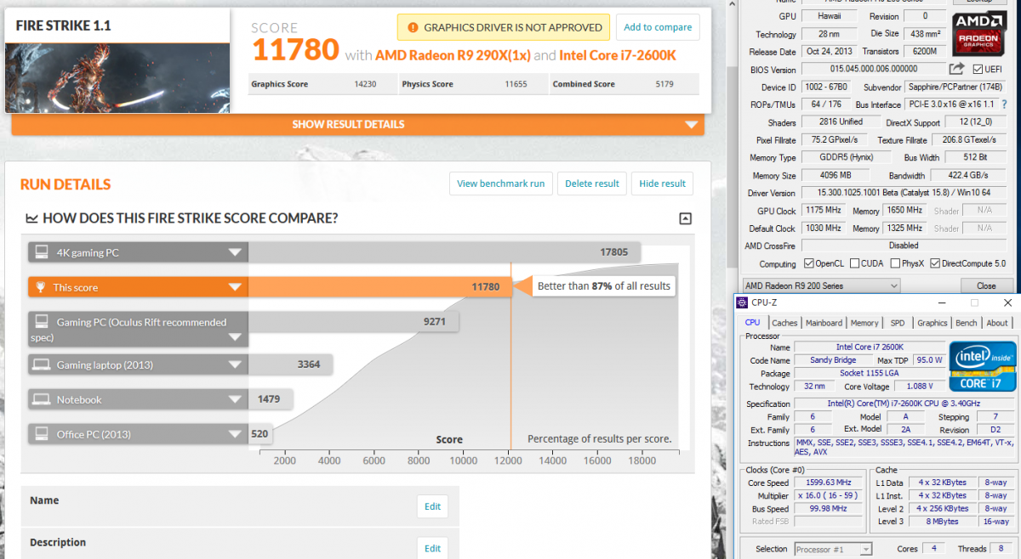Open the This score dropdown arrow
This screenshot has width=1021, height=559.
coord(235,287)
